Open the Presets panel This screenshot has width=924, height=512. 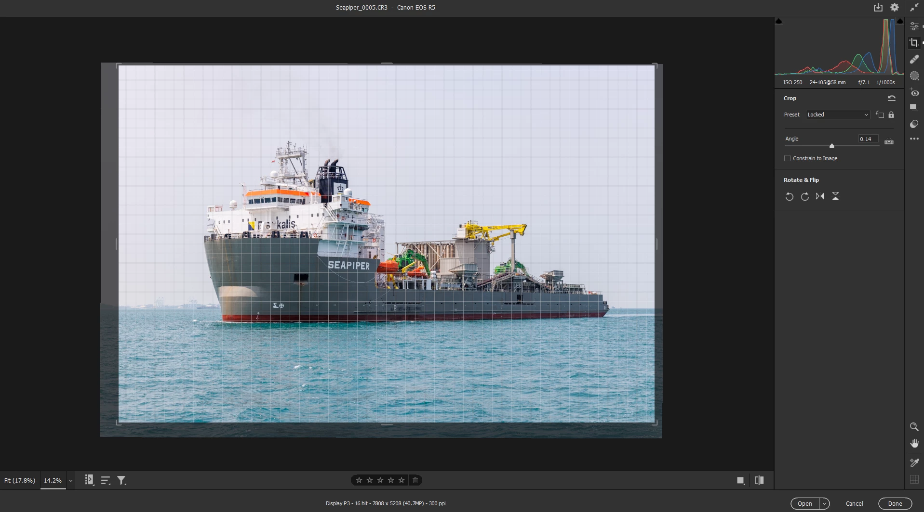coord(914,124)
